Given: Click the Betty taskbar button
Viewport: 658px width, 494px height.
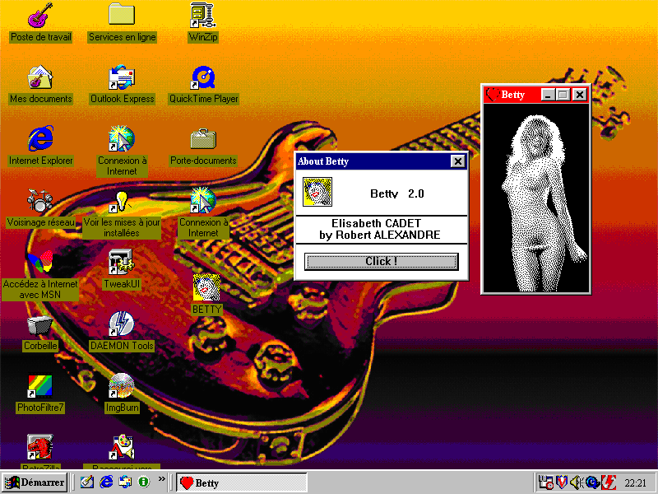Looking at the screenshot, I should click(242, 482).
